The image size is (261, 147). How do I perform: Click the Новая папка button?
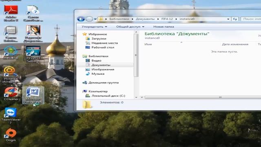(x=164, y=27)
